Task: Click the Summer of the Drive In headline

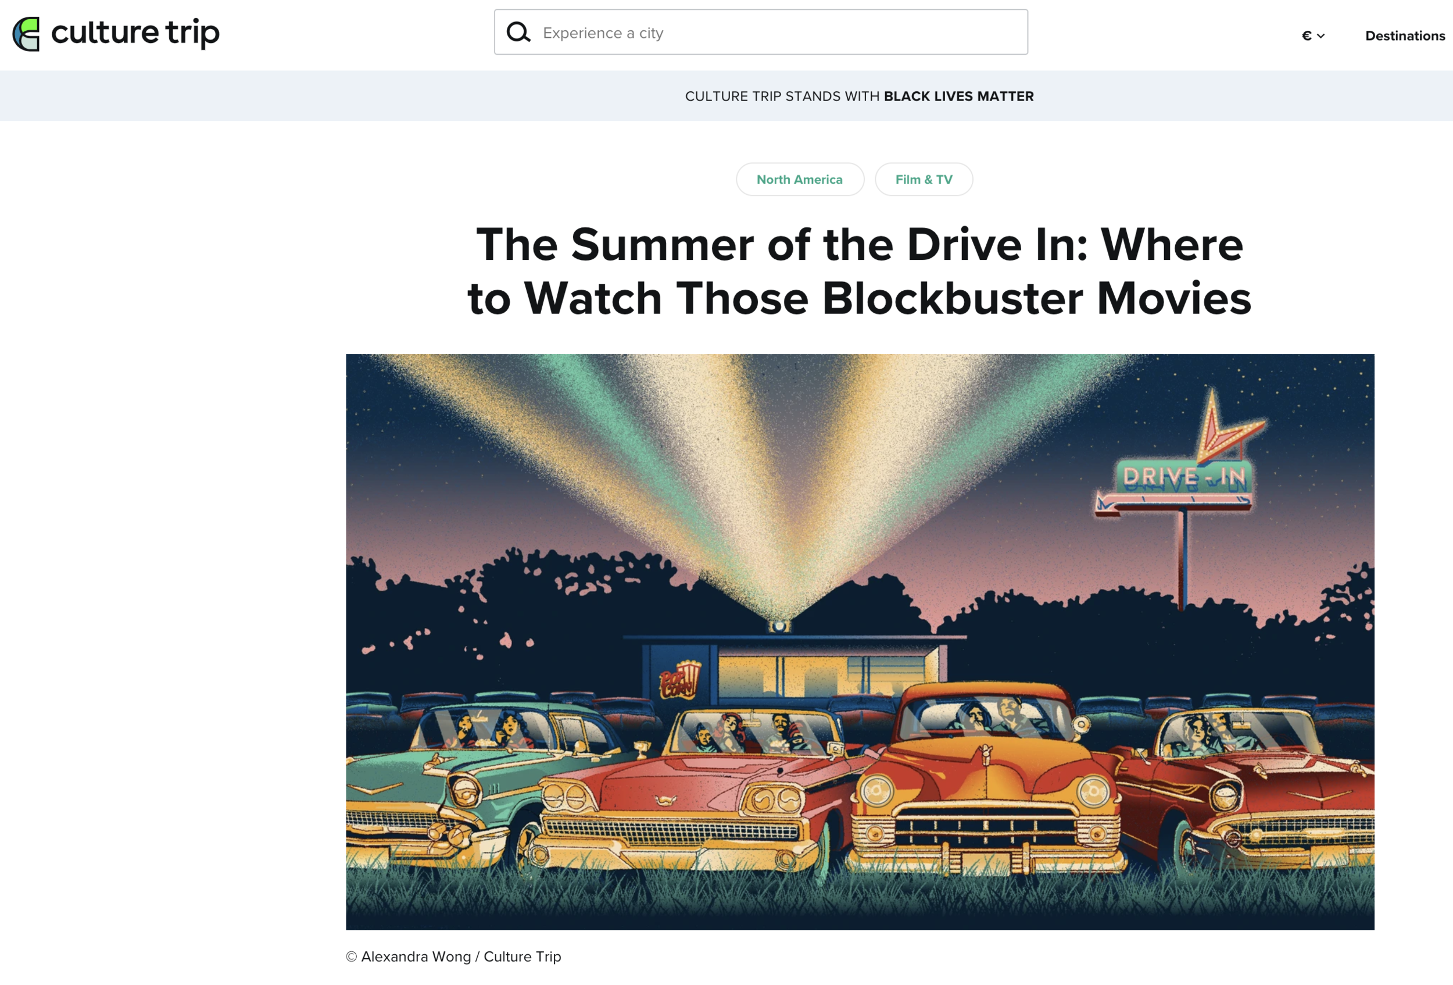Action: tap(859, 271)
